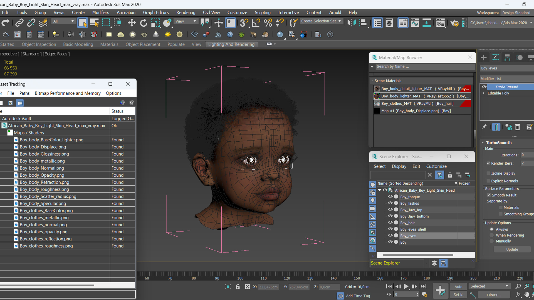Toggle TurboSmooth modifier eye icon
This screenshot has height=300, width=534.
484,87
